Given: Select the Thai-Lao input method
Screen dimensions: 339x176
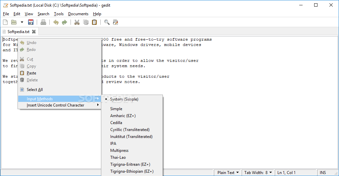Looking at the screenshot, I should (x=132, y=157).
